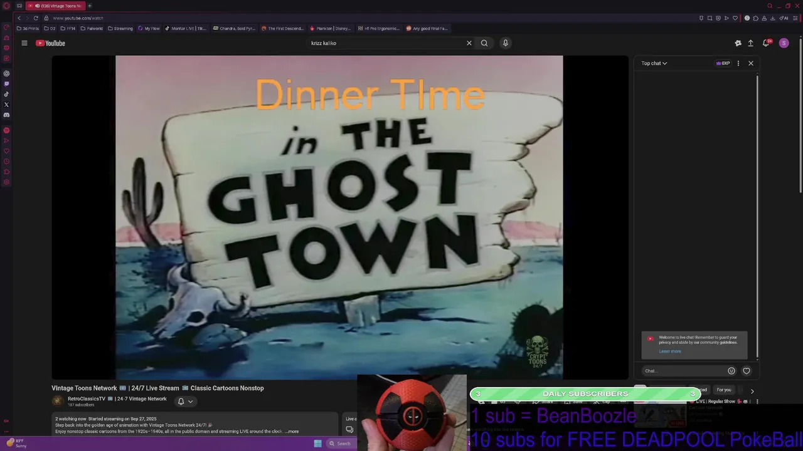The image size is (803, 451).
Task: Go back in browser history
Action: (19, 18)
